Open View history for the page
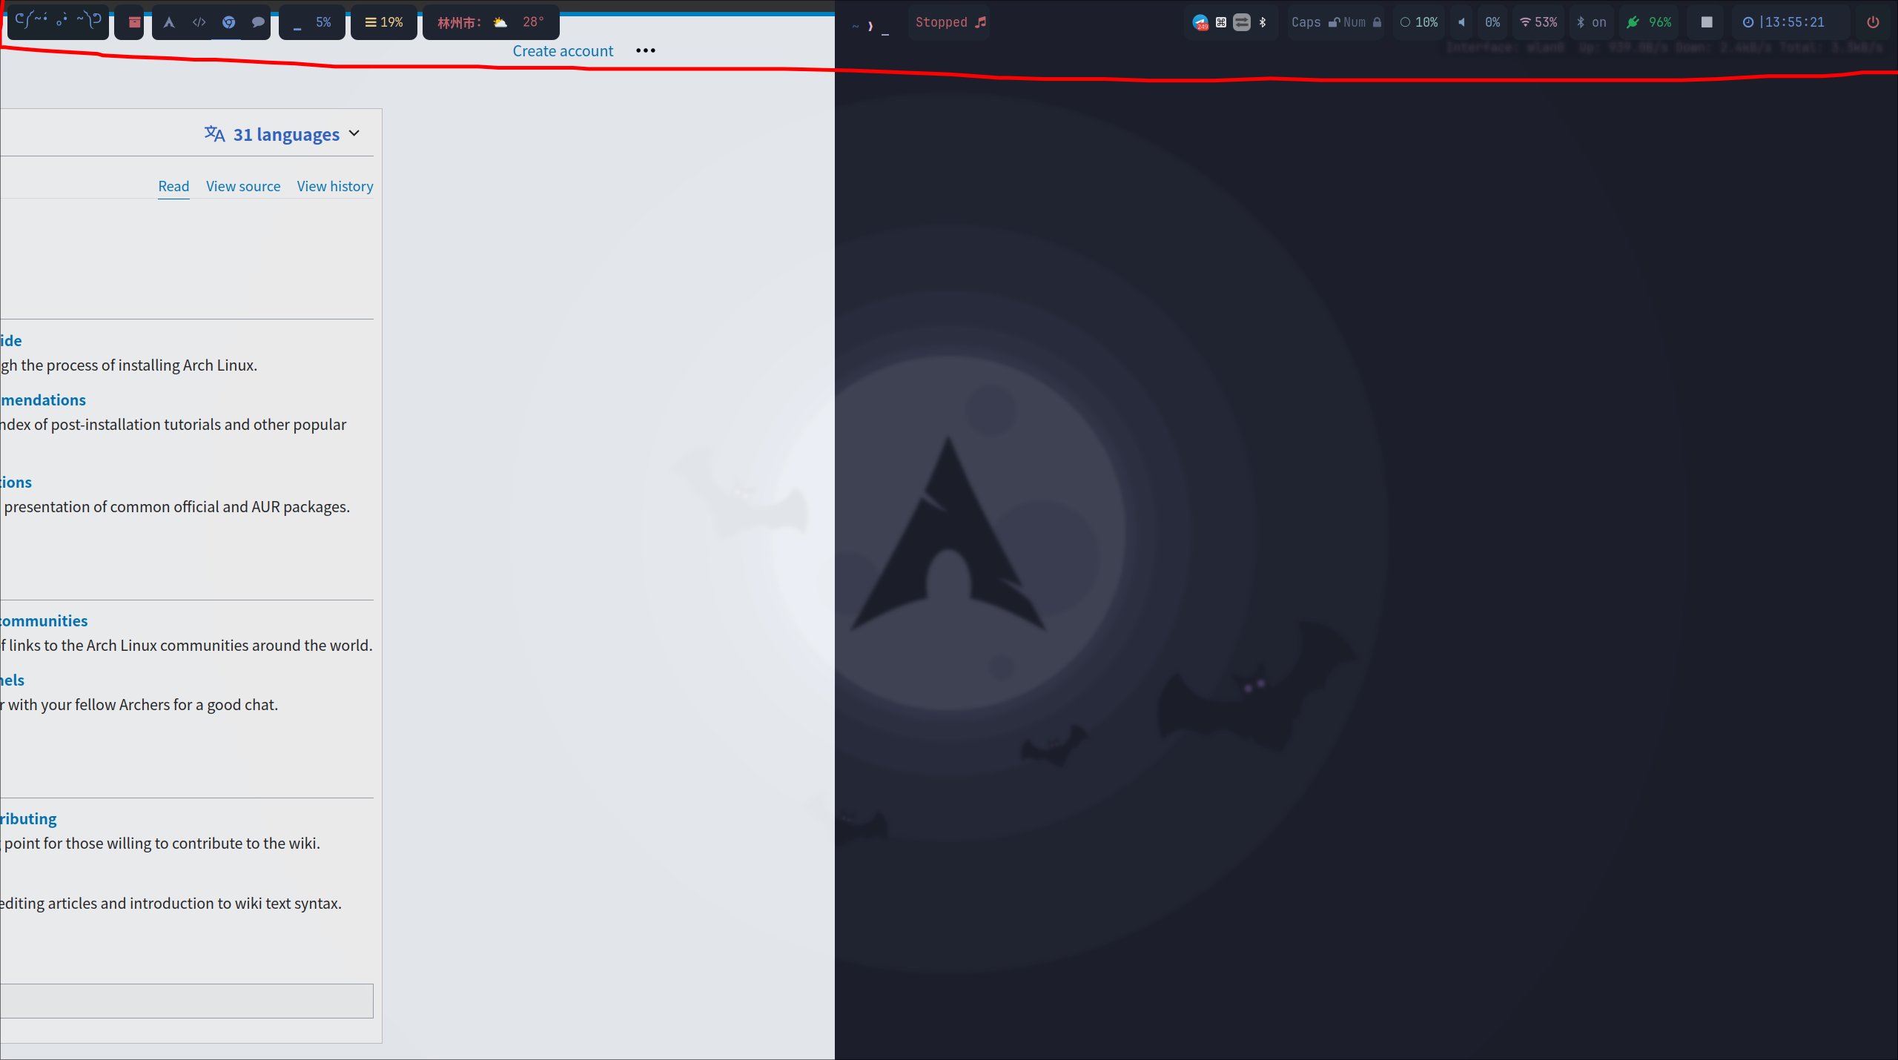Viewport: 1898px width, 1060px height. tap(334, 186)
